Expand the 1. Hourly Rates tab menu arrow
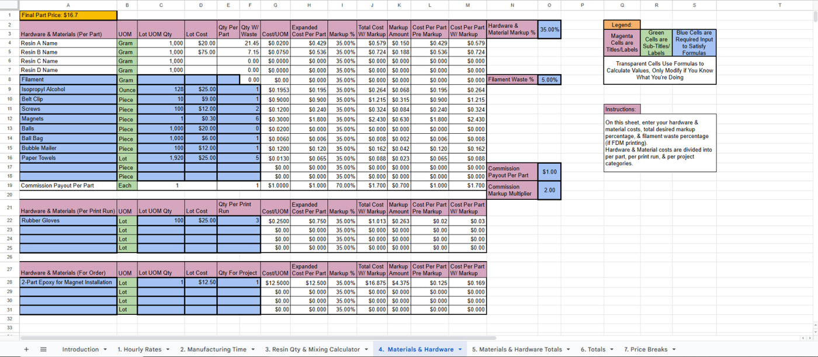The image size is (818, 357). (x=168, y=349)
